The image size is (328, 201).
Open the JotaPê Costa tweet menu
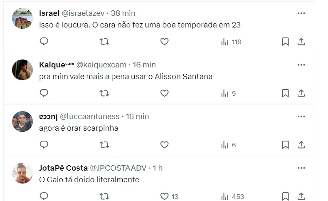point(301,168)
